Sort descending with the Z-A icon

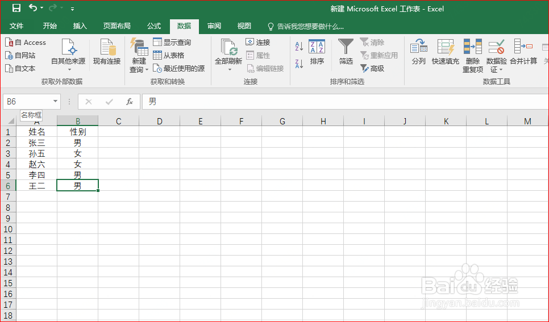click(299, 64)
